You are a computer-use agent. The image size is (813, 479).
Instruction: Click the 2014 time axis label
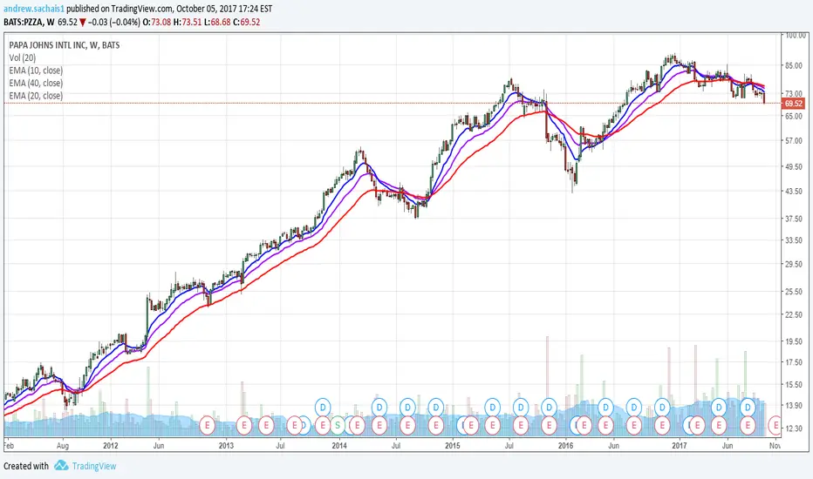click(339, 445)
